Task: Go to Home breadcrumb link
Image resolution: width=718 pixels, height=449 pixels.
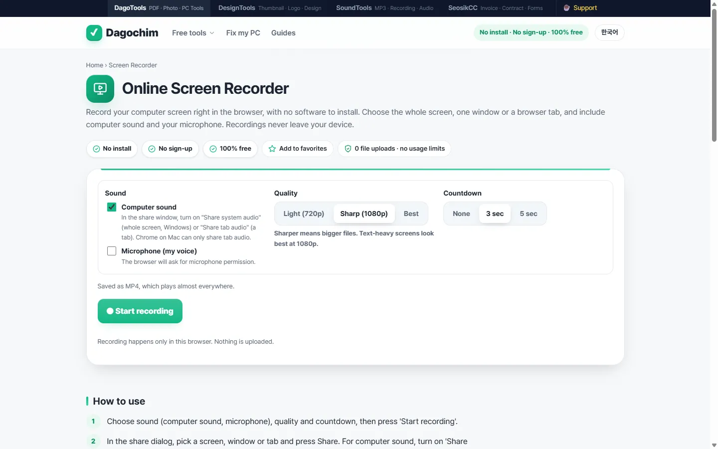Action: [x=94, y=65]
